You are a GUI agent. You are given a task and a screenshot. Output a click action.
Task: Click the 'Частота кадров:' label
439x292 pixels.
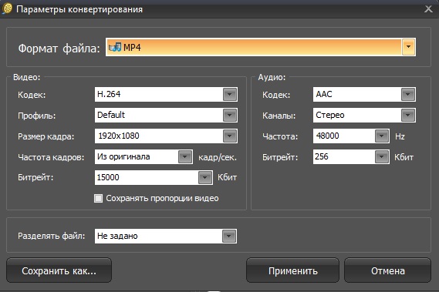coord(51,157)
